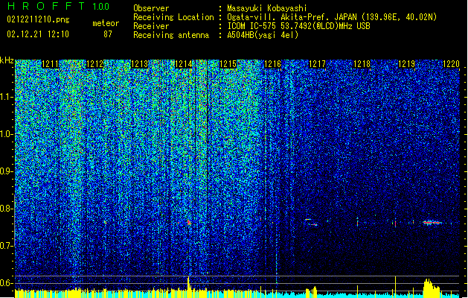Click the 1220 time marker

451,64
